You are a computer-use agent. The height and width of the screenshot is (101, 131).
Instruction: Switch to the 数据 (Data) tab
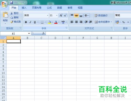59,8
